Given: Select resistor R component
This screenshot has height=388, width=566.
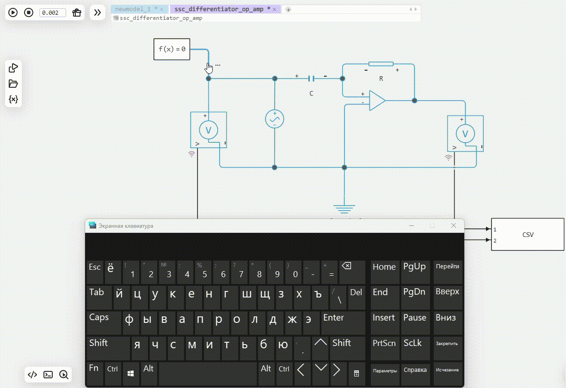Looking at the screenshot, I should (x=381, y=64).
